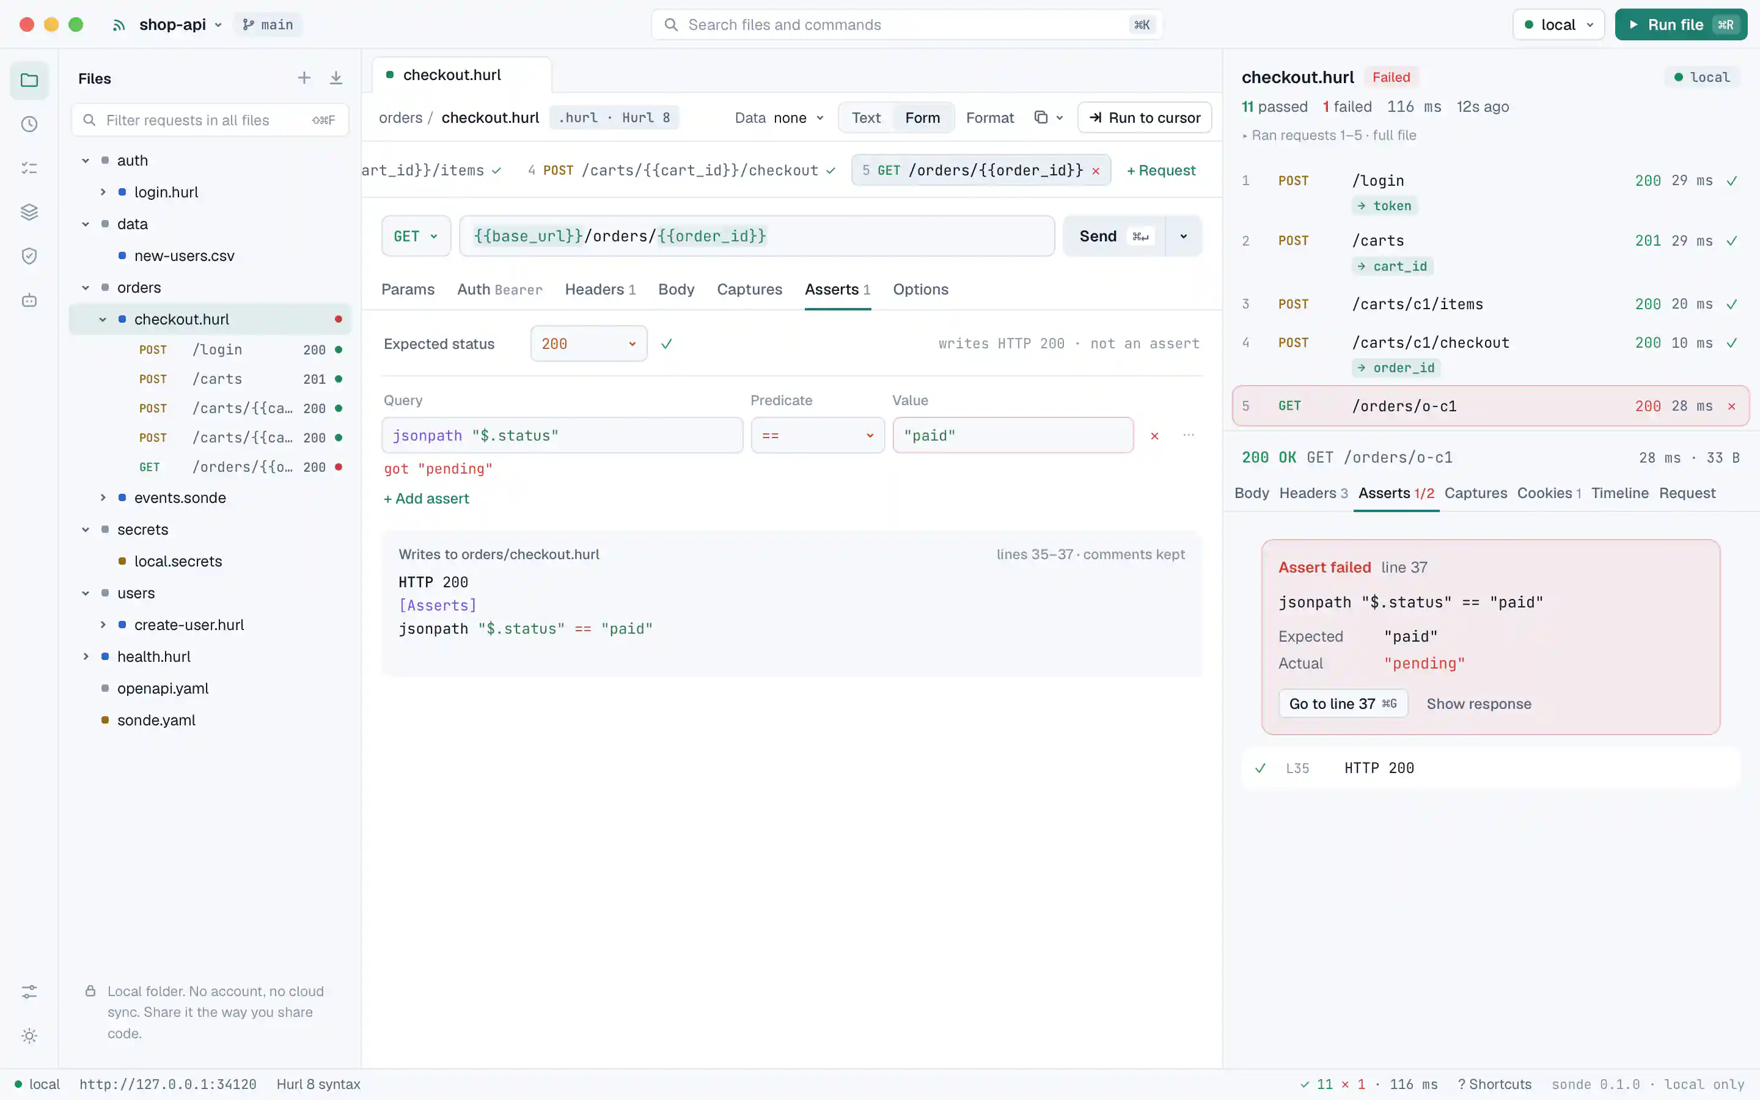Open the History clock sidebar icon
Image resolution: width=1760 pixels, height=1100 pixels.
pyautogui.click(x=29, y=125)
